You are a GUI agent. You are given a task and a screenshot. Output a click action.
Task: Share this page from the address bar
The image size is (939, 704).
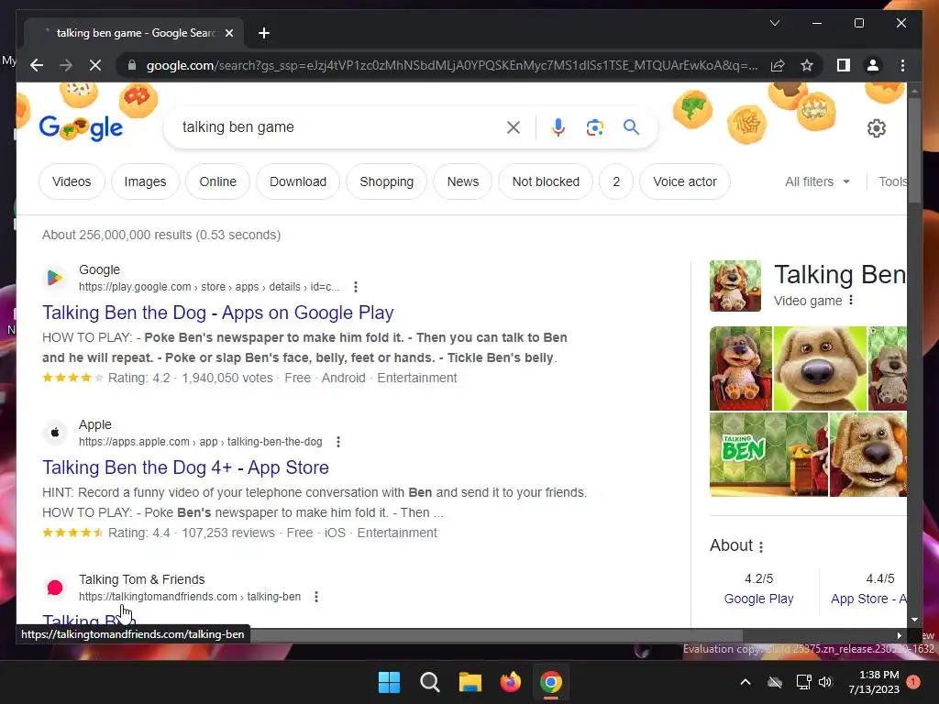(778, 65)
